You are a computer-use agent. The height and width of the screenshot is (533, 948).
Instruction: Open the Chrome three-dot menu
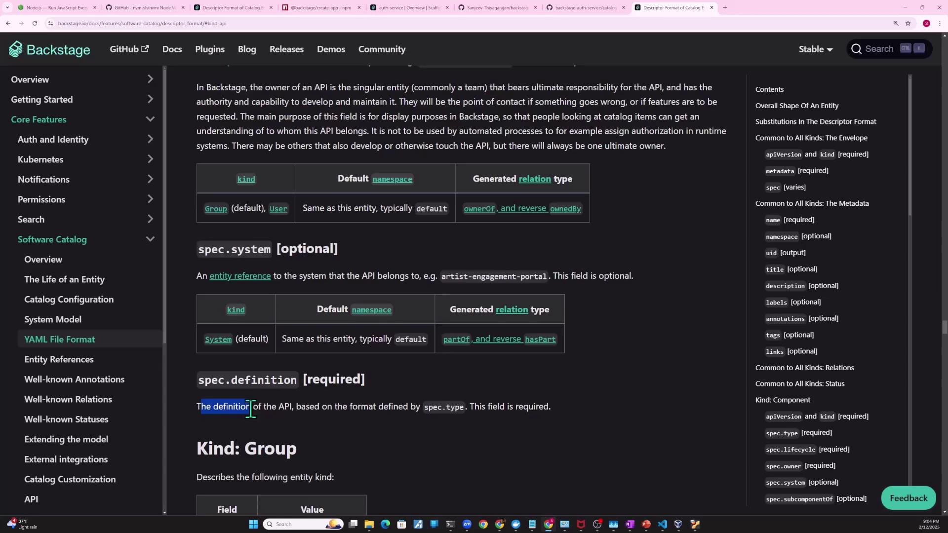point(940,23)
